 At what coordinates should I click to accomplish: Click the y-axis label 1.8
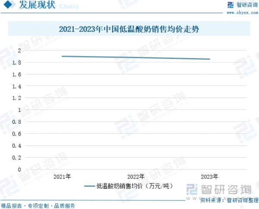click(17, 62)
